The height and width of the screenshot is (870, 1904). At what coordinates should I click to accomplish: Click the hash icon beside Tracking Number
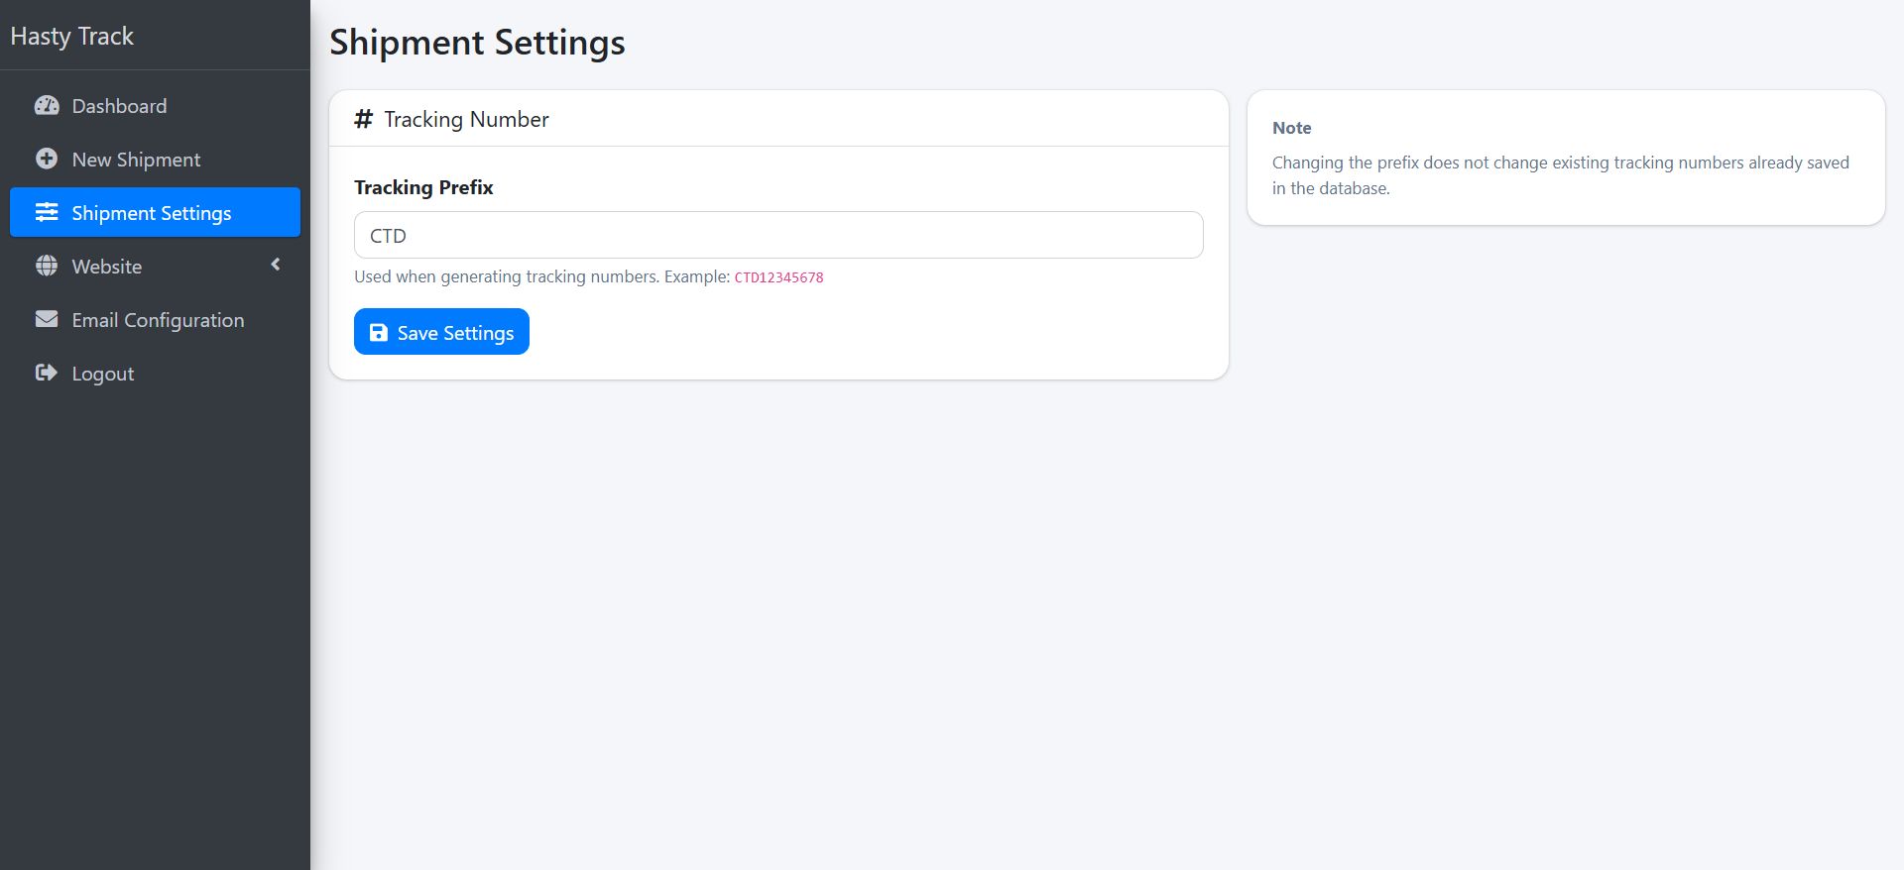coord(364,120)
